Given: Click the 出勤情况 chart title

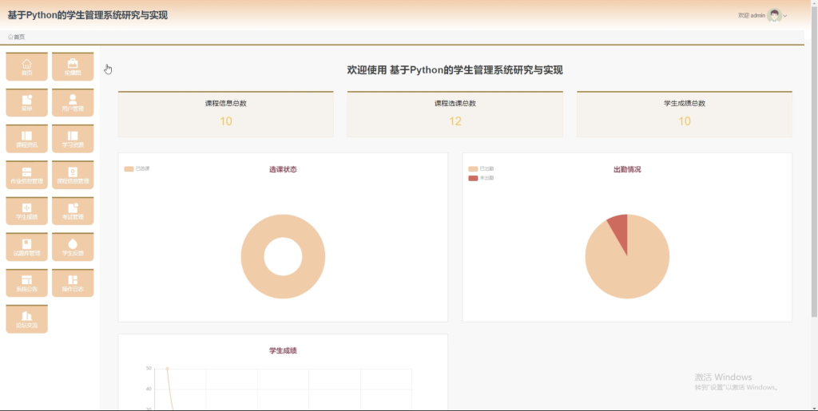Looking at the screenshot, I should pyautogui.click(x=627, y=169).
